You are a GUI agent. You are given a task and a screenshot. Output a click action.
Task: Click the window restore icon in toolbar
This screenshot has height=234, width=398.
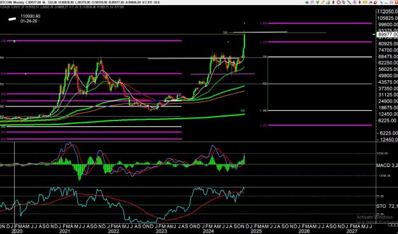(392, 3)
